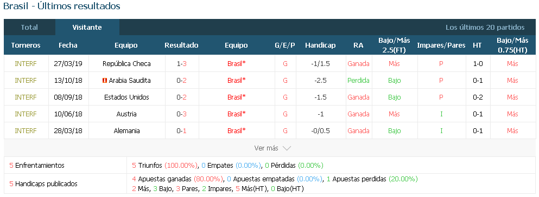Click the Handicap column header
The height and width of the screenshot is (197, 539).
(x=320, y=45)
